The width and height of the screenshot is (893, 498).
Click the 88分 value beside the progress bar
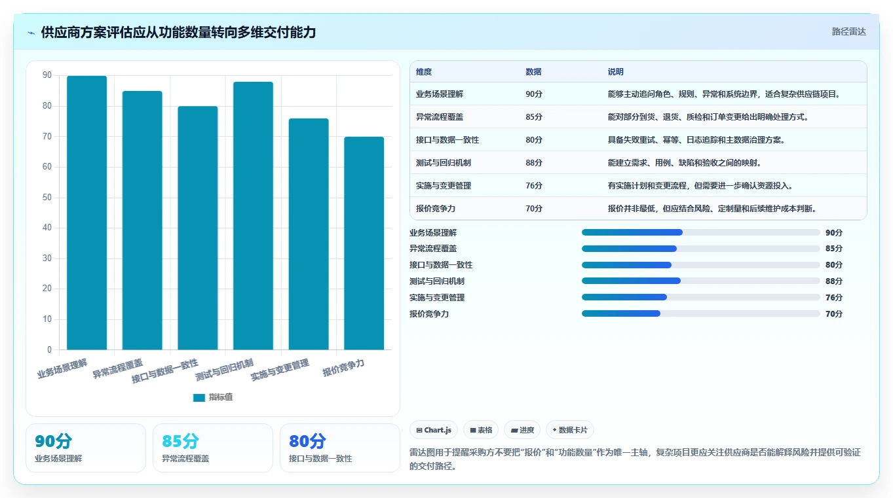(x=834, y=281)
